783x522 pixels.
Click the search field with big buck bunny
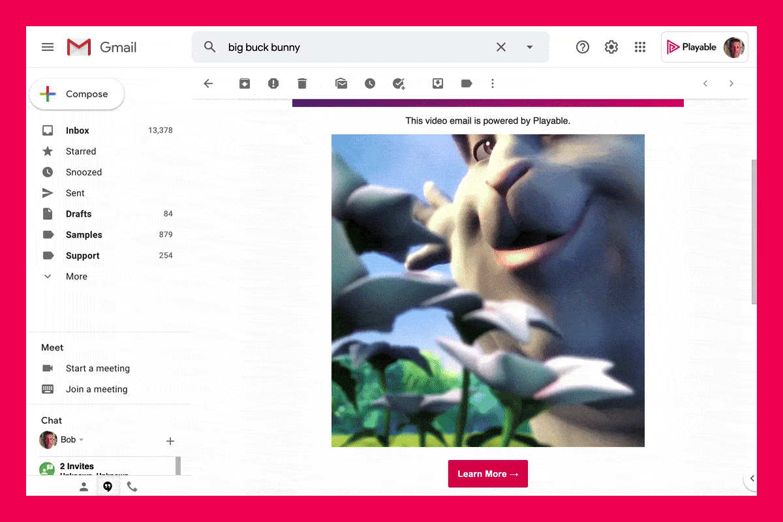352,47
